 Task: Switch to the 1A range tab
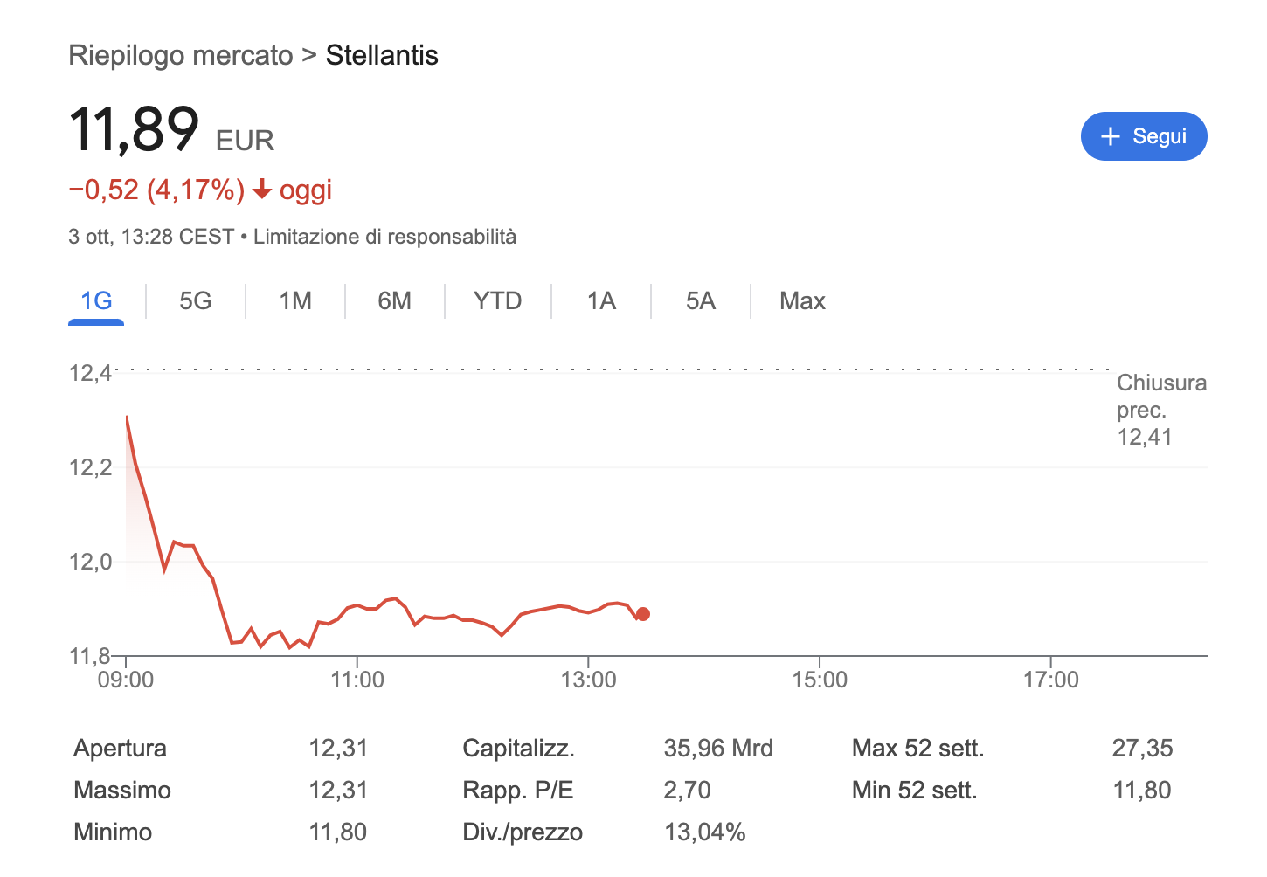[601, 301]
